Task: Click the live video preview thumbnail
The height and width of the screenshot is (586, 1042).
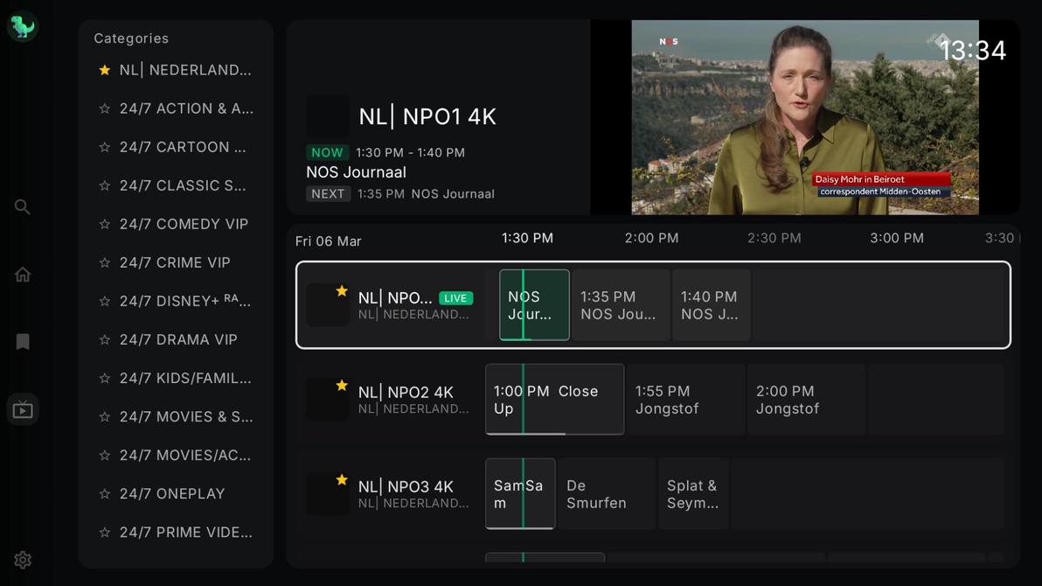Action: click(804, 117)
